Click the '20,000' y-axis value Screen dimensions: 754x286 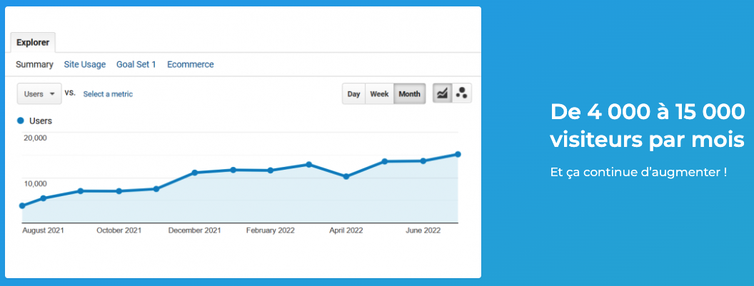point(35,138)
